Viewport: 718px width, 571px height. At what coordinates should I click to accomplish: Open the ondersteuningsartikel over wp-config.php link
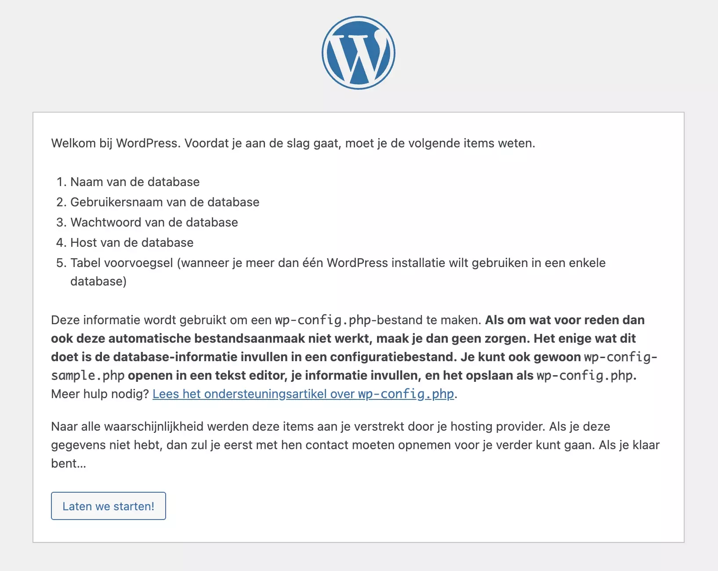303,394
